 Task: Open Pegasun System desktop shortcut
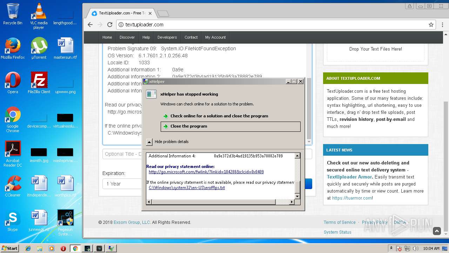[x=65, y=223]
